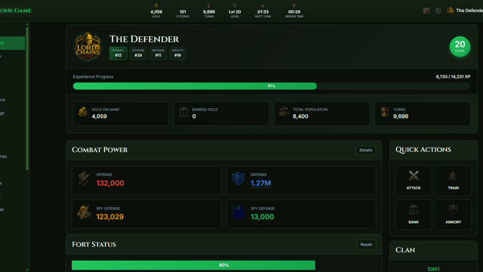The height and width of the screenshot is (272, 483).
Task: Select the Overall #12 rank badge
Action: click(x=118, y=53)
